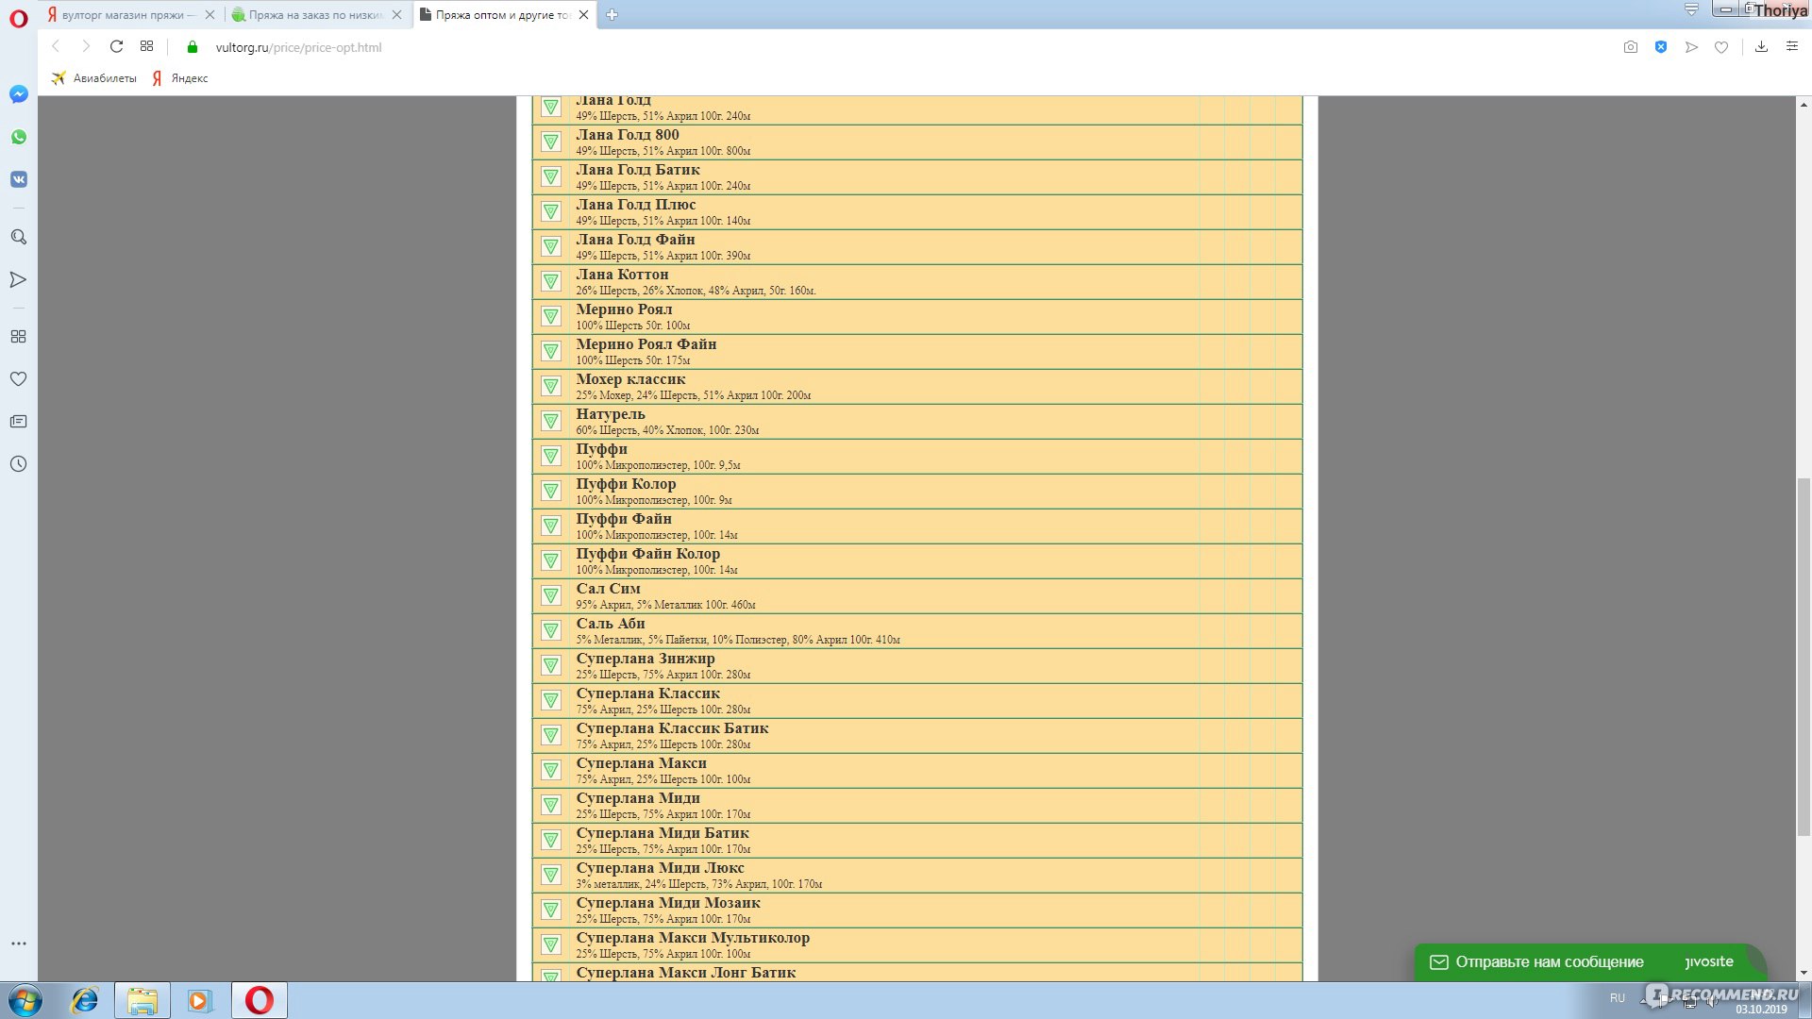Expand the Лана Голд 800 row
1812x1019 pixels.
pos(551,142)
